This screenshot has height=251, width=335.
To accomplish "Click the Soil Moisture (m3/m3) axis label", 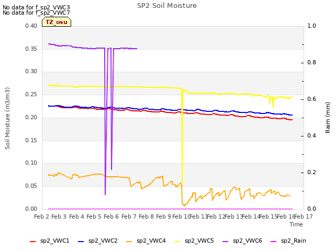I will coord(7,118).
